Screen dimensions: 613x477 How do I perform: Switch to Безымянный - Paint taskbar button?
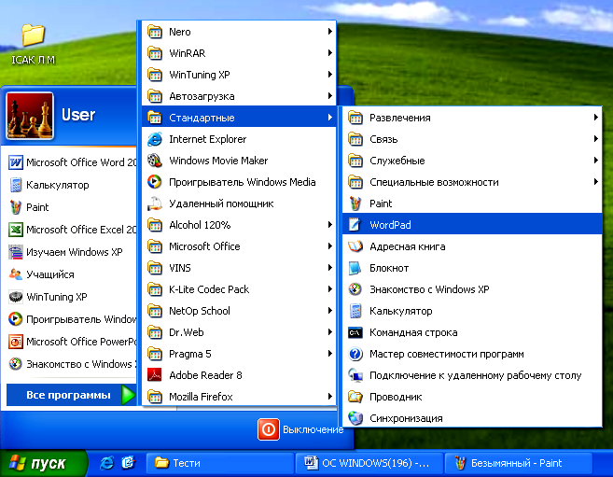pos(519,463)
